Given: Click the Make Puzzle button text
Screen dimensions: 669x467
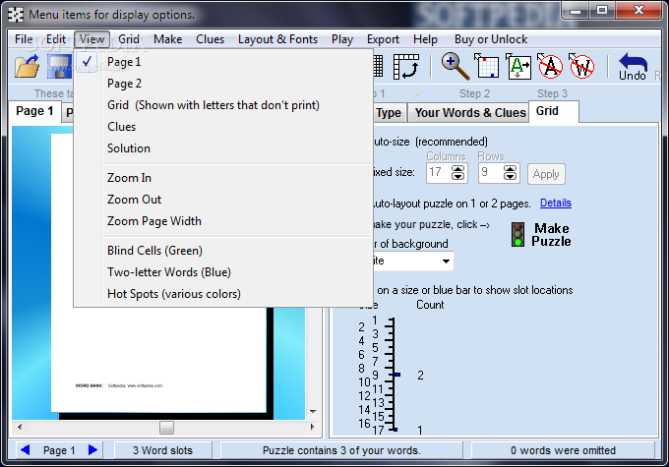Looking at the screenshot, I should (x=551, y=235).
